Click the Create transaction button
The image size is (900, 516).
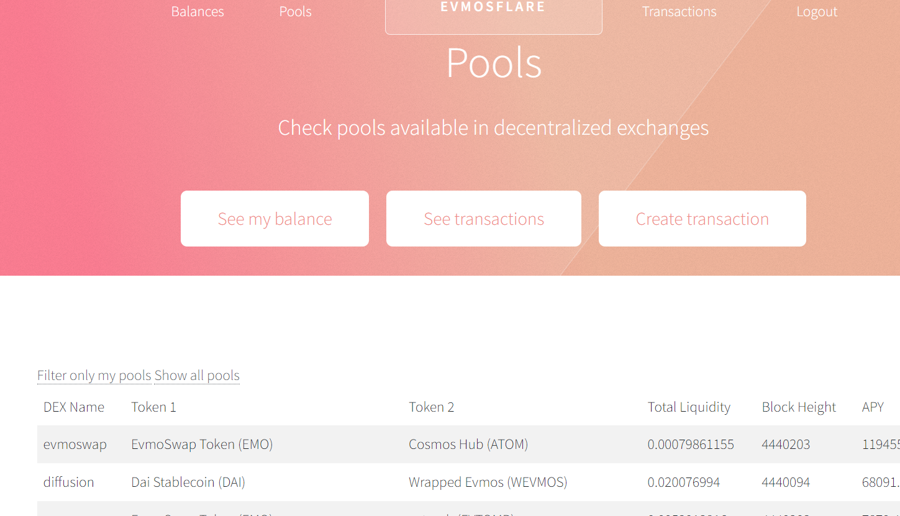pyautogui.click(x=702, y=219)
